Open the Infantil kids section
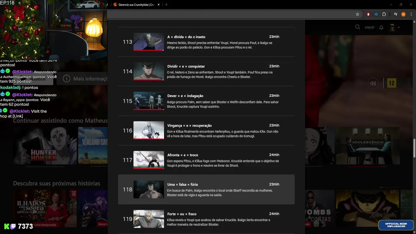 [370, 28]
